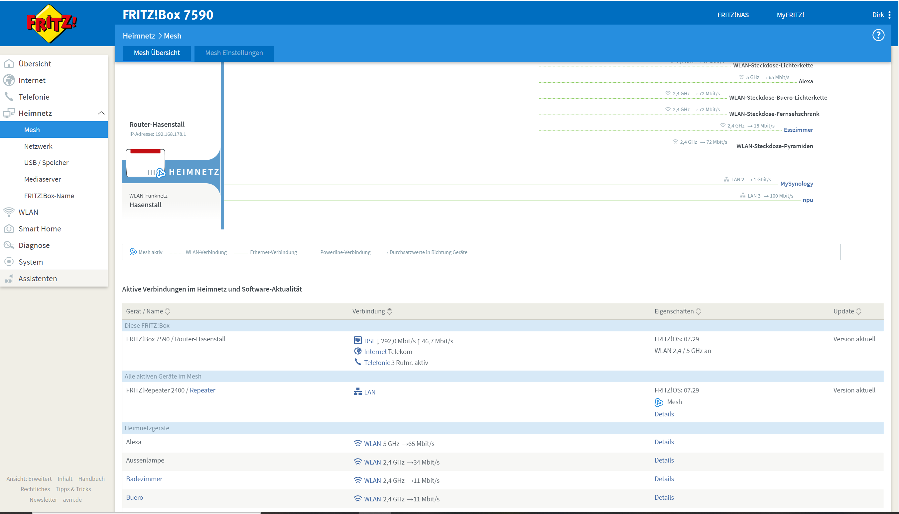899x514 pixels.
Task: Click the Ansicht: Erweitert view toggle
Action: [29, 479]
